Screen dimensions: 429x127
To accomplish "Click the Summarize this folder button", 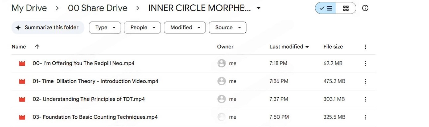I will point(48,28).
